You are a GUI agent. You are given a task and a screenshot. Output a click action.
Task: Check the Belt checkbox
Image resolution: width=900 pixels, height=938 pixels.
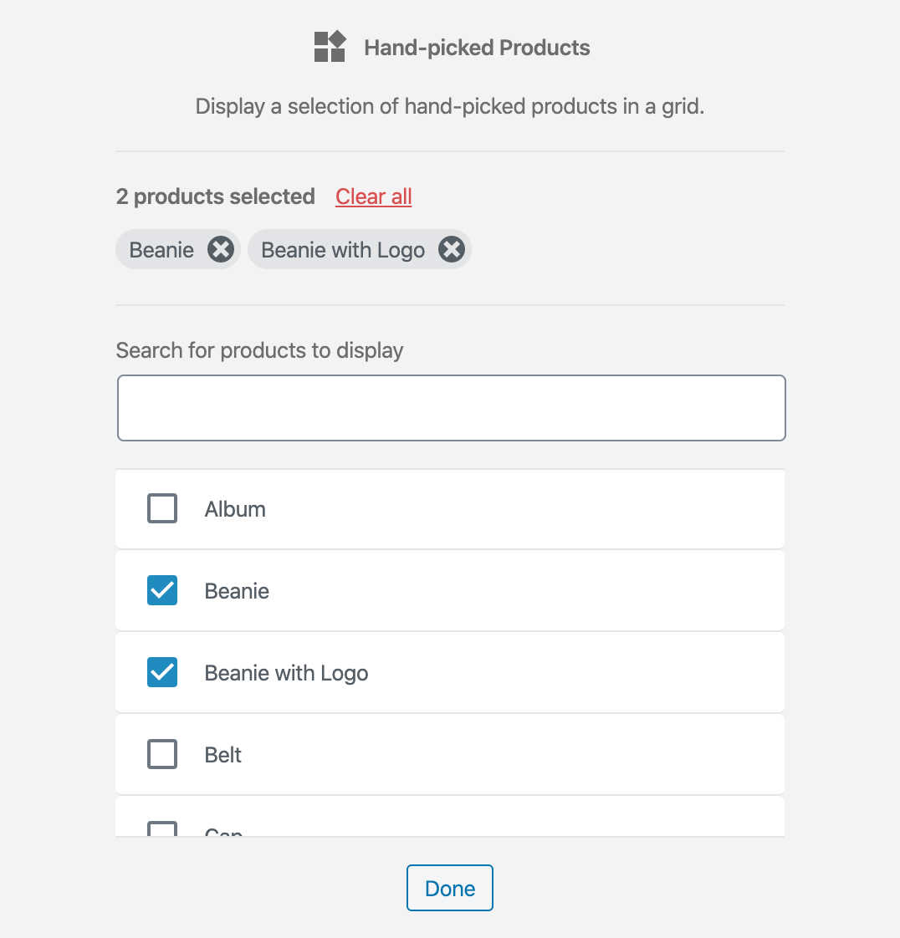pyautogui.click(x=162, y=754)
